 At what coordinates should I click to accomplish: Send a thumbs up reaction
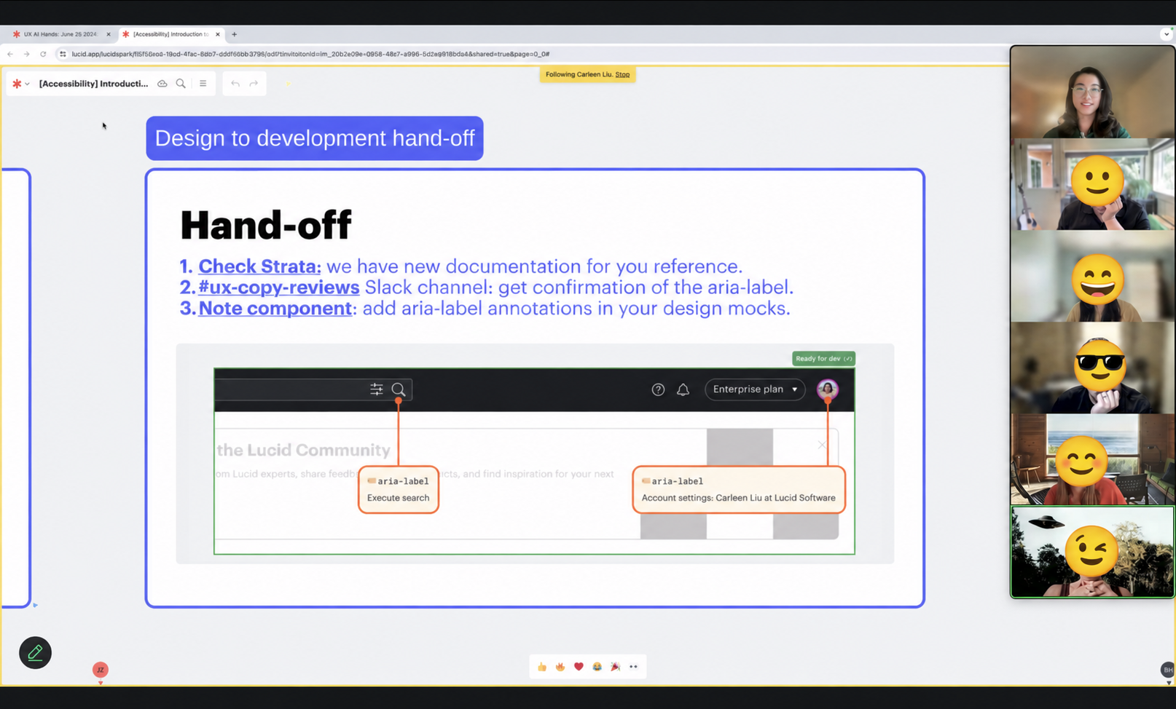coord(542,667)
